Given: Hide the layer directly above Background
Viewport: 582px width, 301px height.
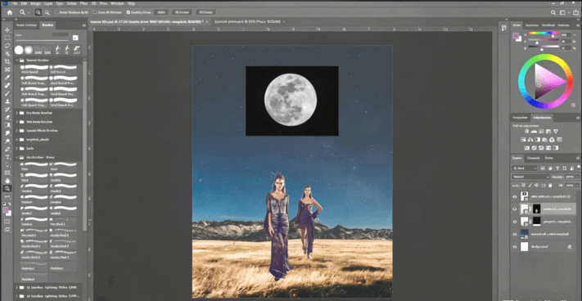Looking at the screenshot, I should pyautogui.click(x=514, y=234).
